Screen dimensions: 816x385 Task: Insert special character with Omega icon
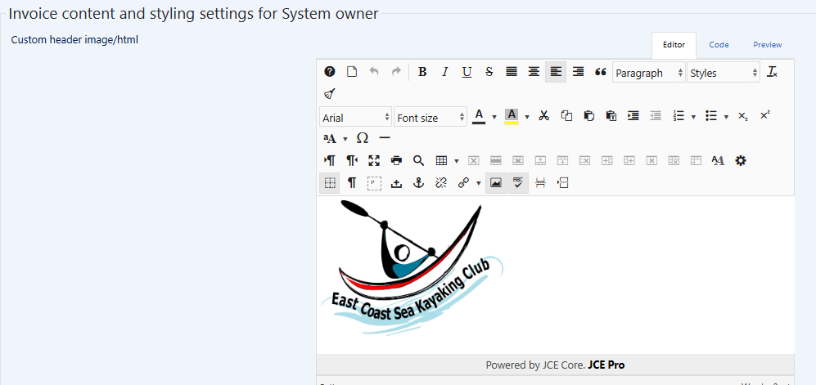(363, 138)
